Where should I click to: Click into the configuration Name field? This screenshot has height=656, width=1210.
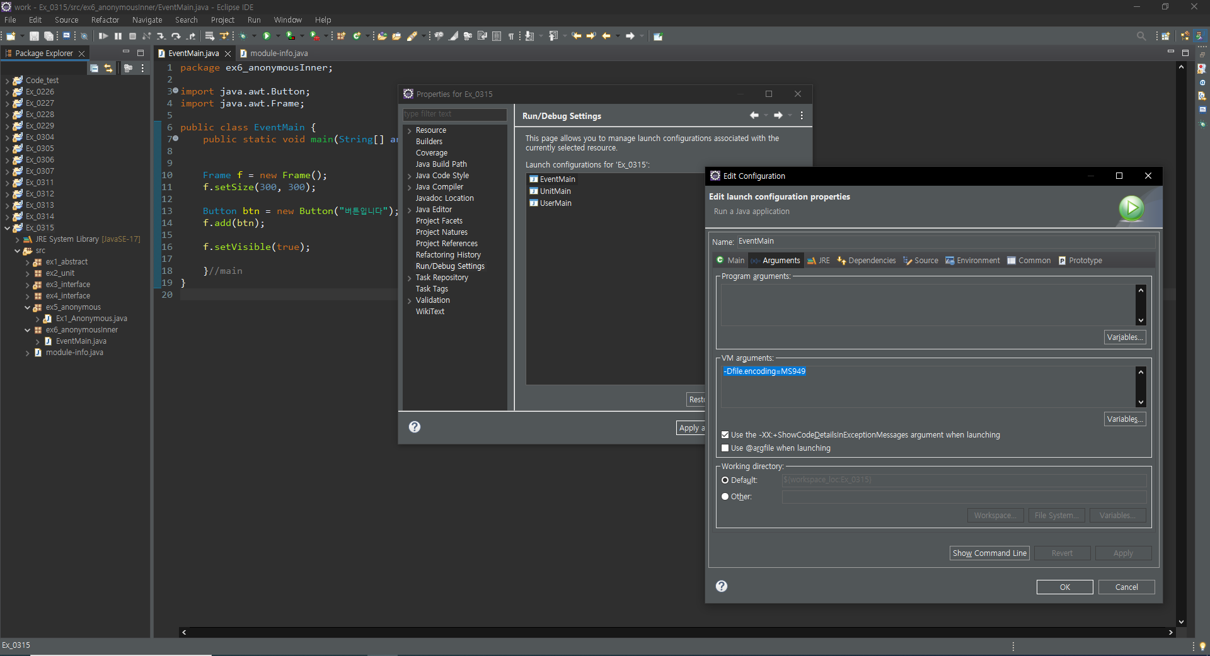pos(945,242)
